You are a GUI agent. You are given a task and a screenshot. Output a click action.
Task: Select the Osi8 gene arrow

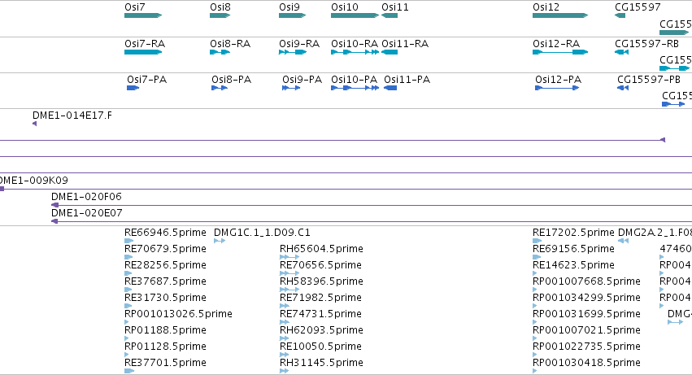(x=220, y=15)
